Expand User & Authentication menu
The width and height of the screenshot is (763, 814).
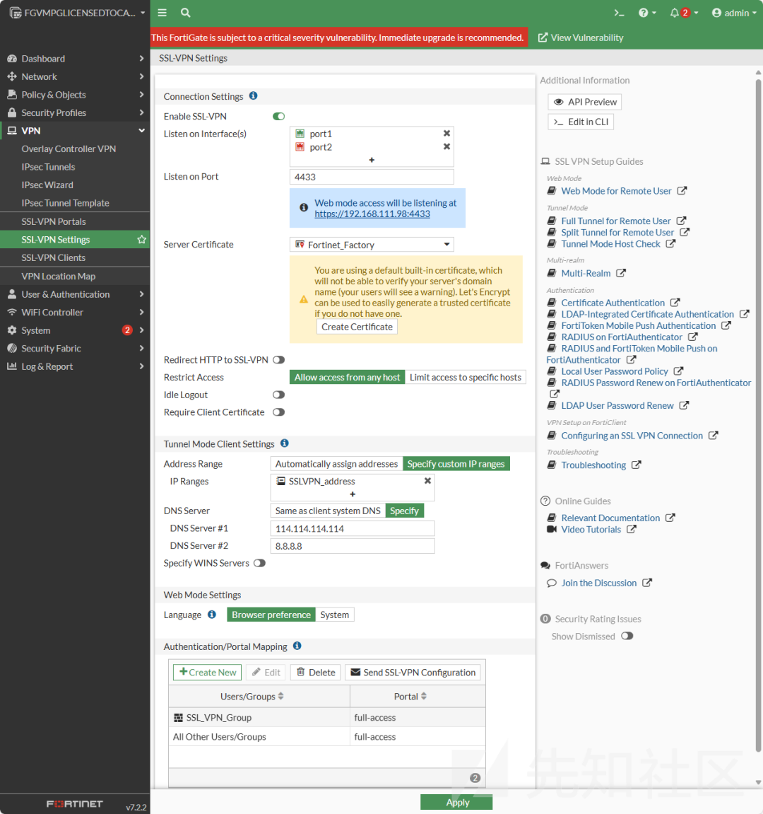coord(75,294)
